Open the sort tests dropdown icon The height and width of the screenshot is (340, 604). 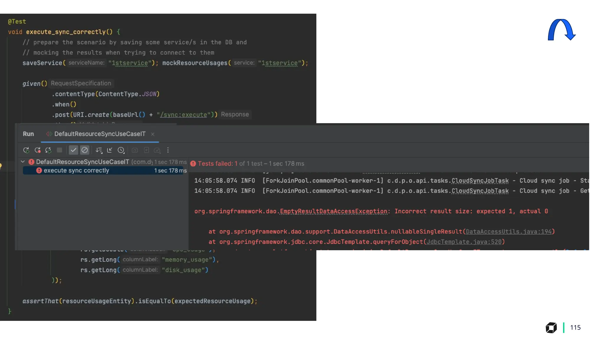point(99,150)
